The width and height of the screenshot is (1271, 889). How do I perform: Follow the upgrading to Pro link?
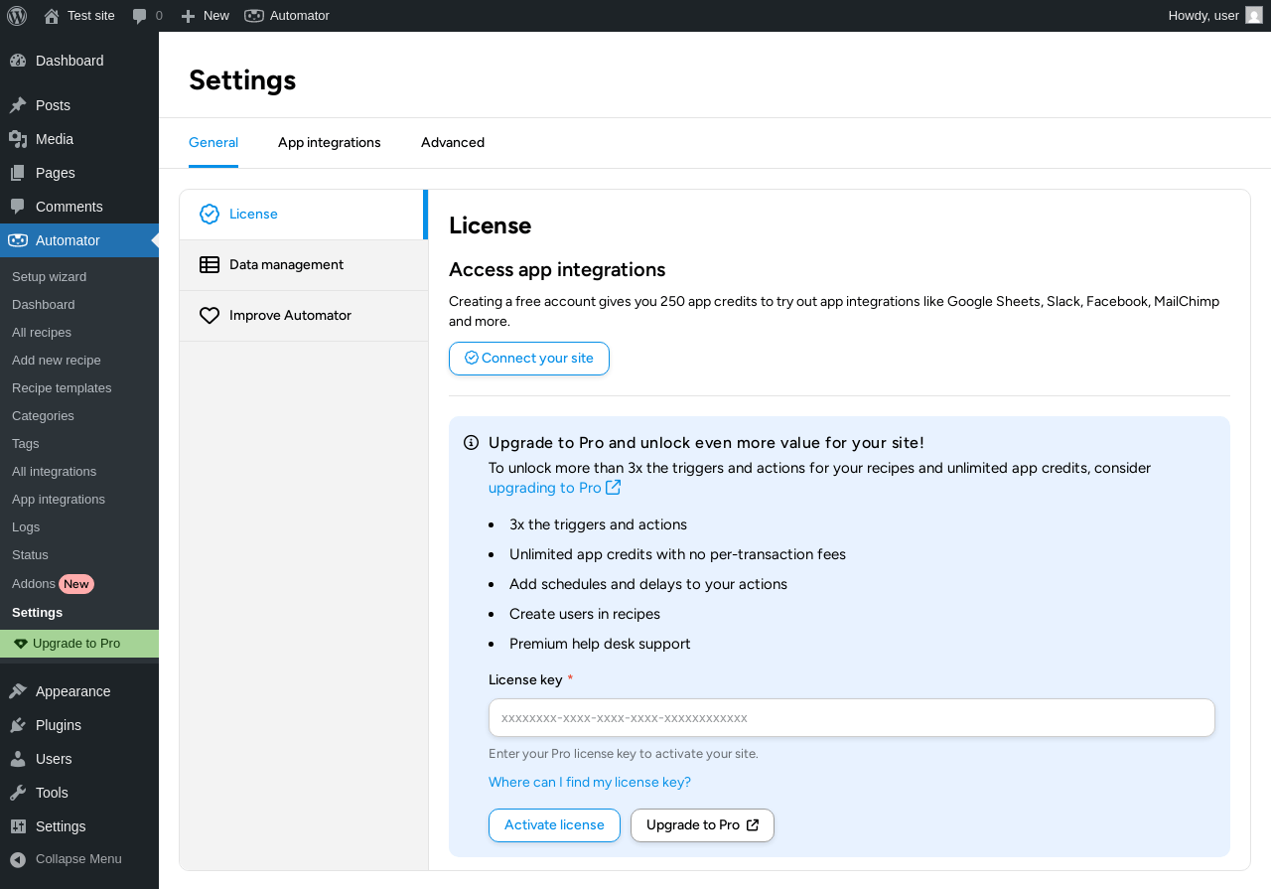[546, 488]
